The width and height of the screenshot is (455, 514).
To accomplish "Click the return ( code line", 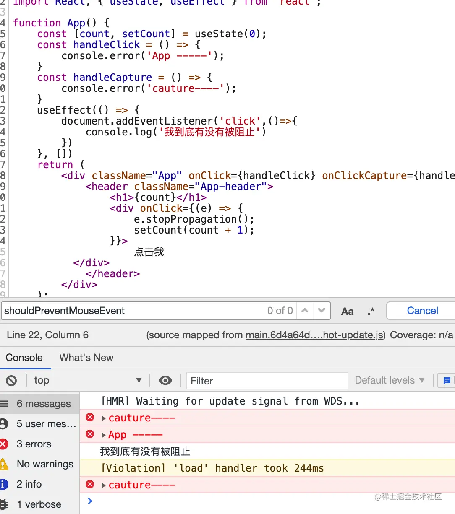I will coord(61,165).
